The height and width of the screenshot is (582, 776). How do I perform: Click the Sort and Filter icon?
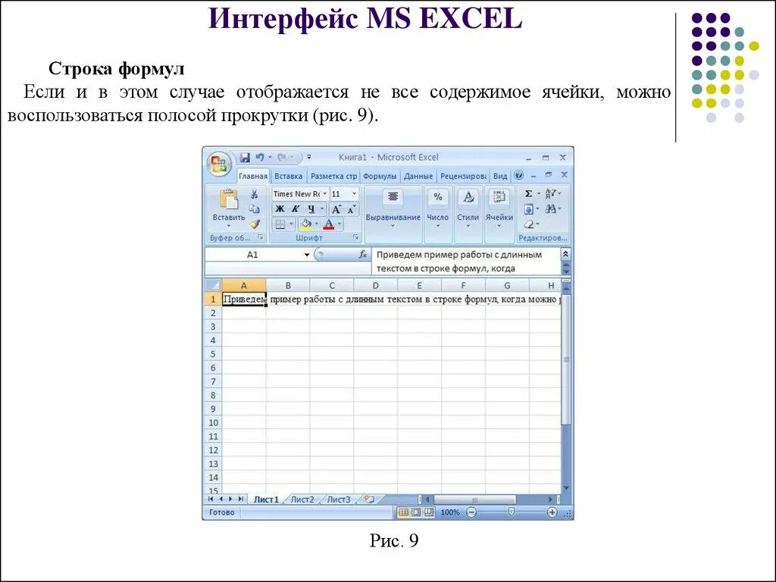click(550, 193)
